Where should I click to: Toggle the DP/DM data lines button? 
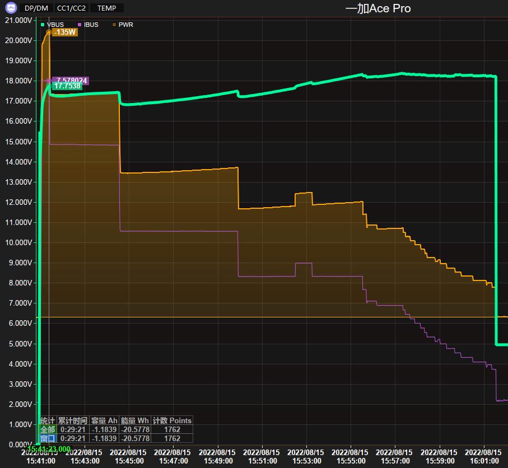[36, 8]
